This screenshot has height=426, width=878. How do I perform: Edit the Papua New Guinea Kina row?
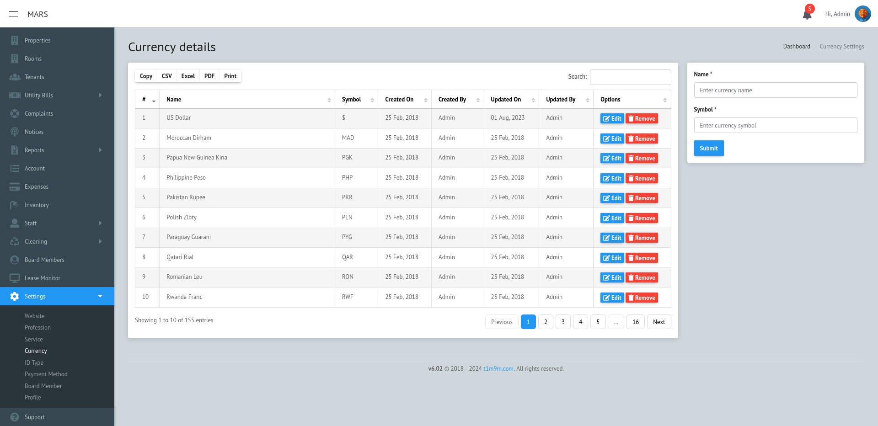[612, 158]
